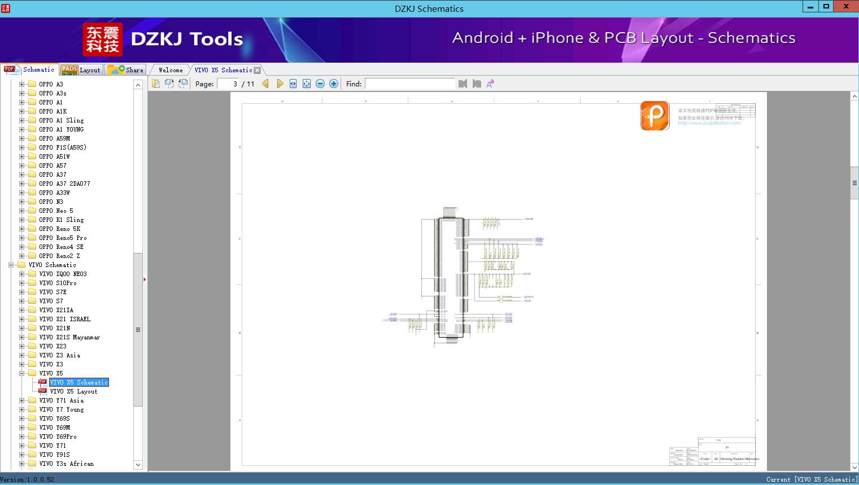Select the OPPO A1 Sling entry

click(x=61, y=120)
